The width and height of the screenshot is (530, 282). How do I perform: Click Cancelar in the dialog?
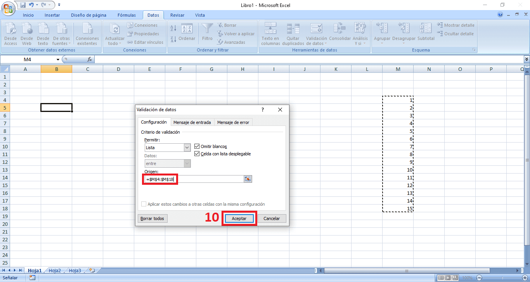tap(272, 218)
